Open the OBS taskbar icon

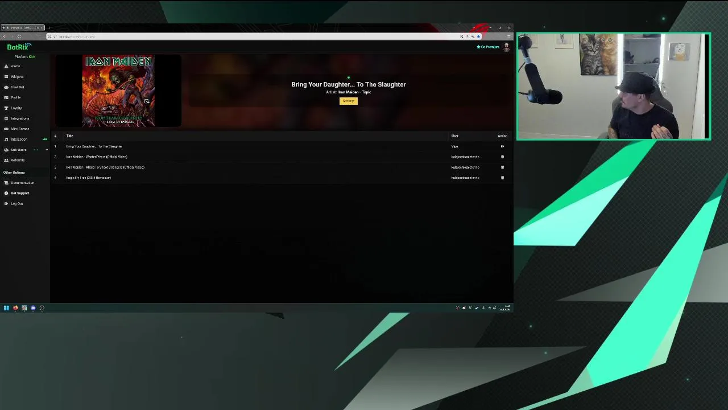point(42,308)
